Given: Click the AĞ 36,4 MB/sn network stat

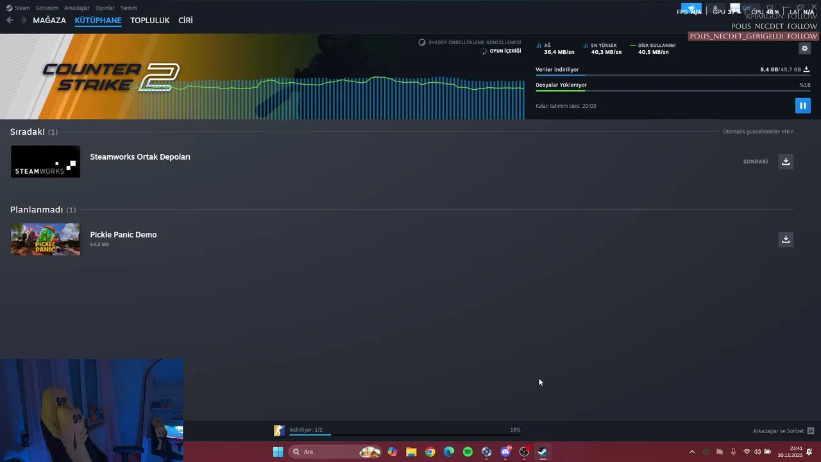Looking at the screenshot, I should [x=555, y=49].
